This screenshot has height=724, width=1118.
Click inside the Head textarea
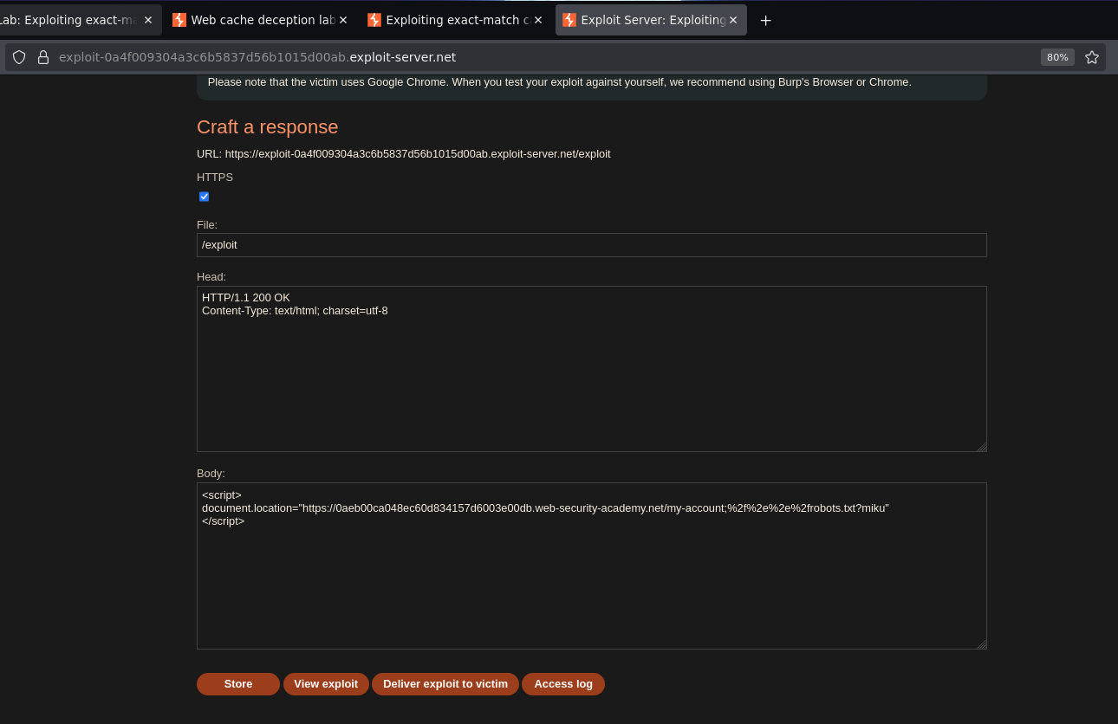592,369
